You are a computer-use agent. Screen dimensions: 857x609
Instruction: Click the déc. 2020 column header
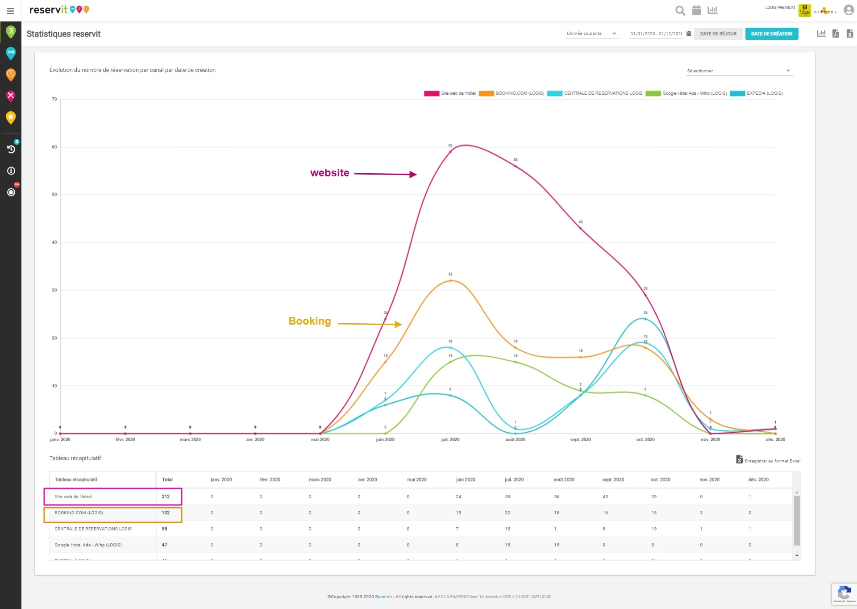(758, 480)
